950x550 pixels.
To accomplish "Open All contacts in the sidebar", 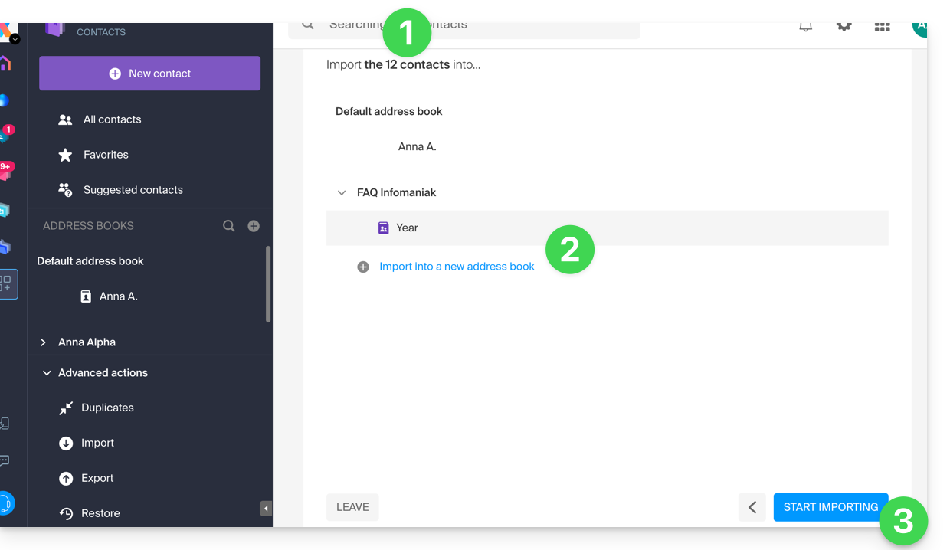I will [x=112, y=119].
